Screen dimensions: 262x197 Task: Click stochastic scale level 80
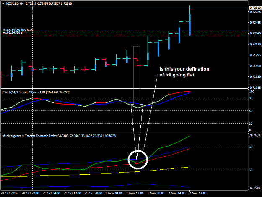251,98
